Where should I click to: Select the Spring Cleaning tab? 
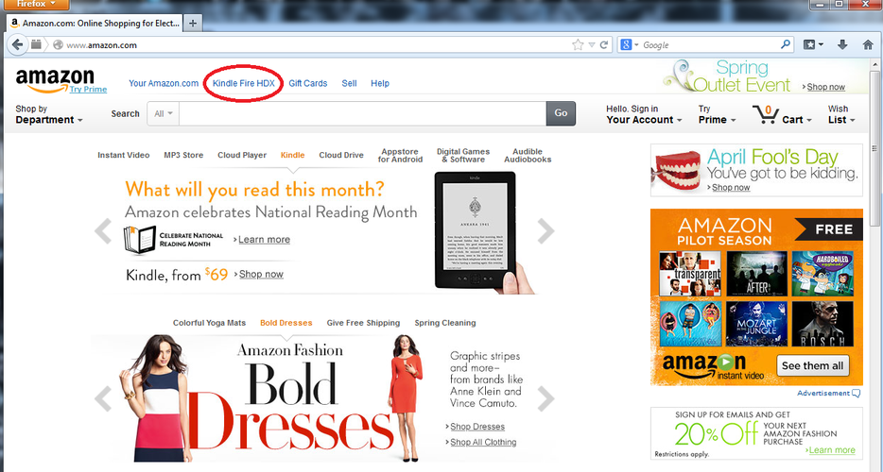(x=445, y=323)
